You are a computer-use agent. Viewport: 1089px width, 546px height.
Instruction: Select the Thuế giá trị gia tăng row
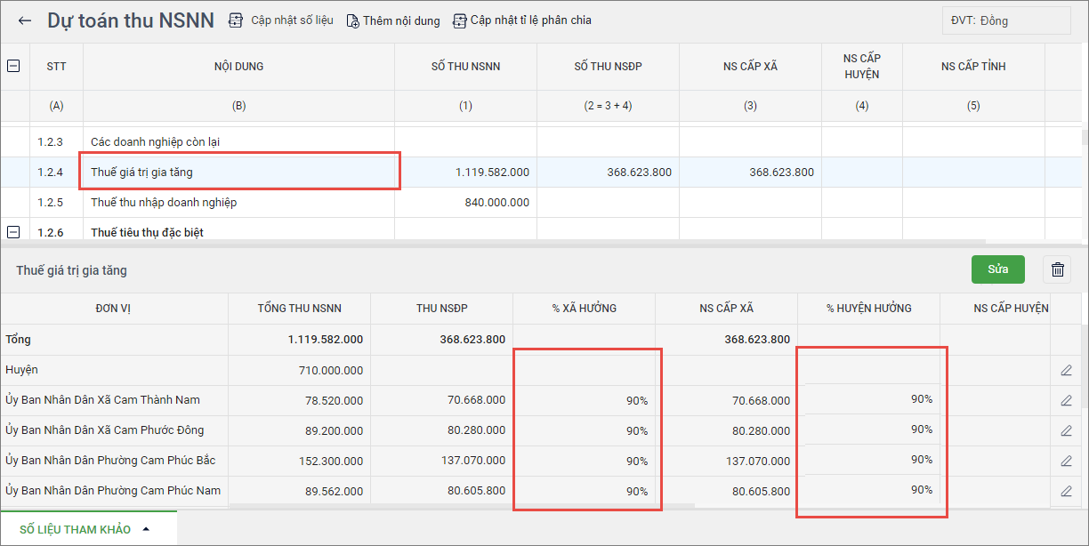[240, 172]
